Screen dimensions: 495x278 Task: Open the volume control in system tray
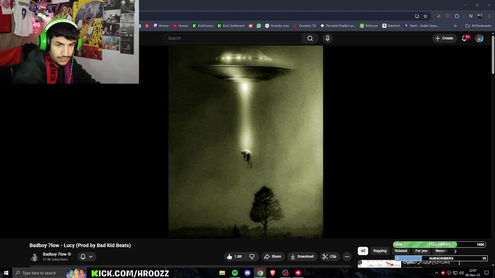coord(461,273)
